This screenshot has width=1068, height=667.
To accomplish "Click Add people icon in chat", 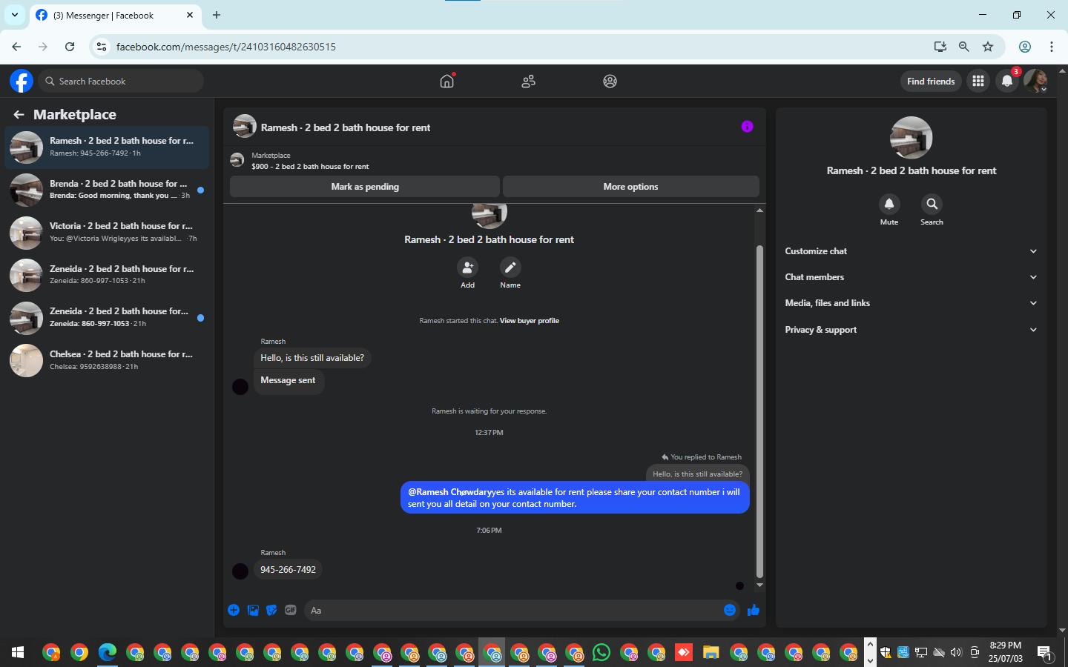I will [x=467, y=268].
